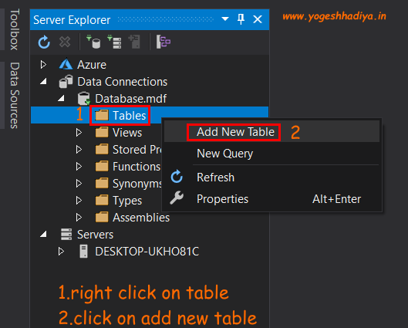This screenshot has height=328, width=408.
Task: Collapse the Data Connections node
Action: point(43,82)
